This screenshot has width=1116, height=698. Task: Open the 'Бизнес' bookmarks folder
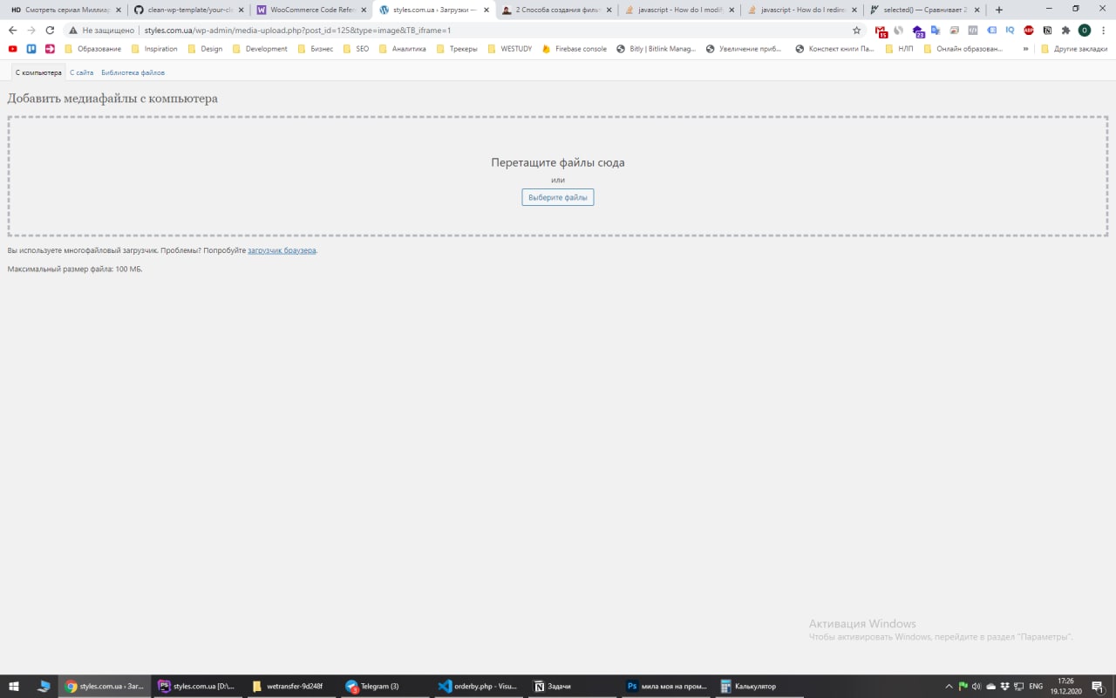pyautogui.click(x=316, y=49)
